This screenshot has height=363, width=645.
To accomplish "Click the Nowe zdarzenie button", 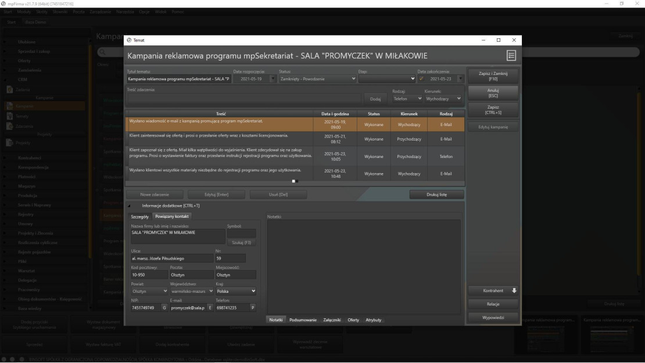I will [155, 195].
